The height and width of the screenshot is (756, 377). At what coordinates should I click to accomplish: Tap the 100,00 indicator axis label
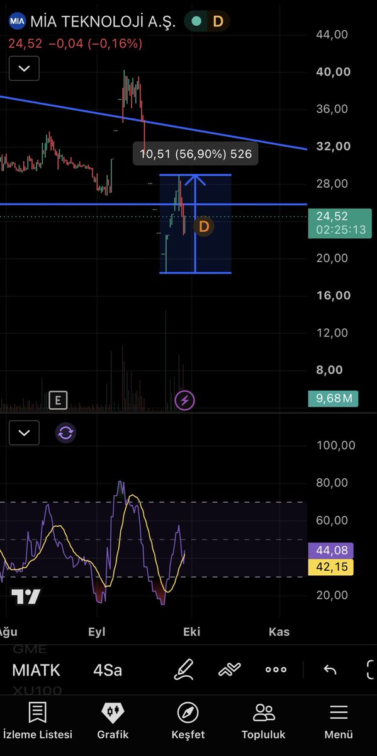[x=335, y=445]
